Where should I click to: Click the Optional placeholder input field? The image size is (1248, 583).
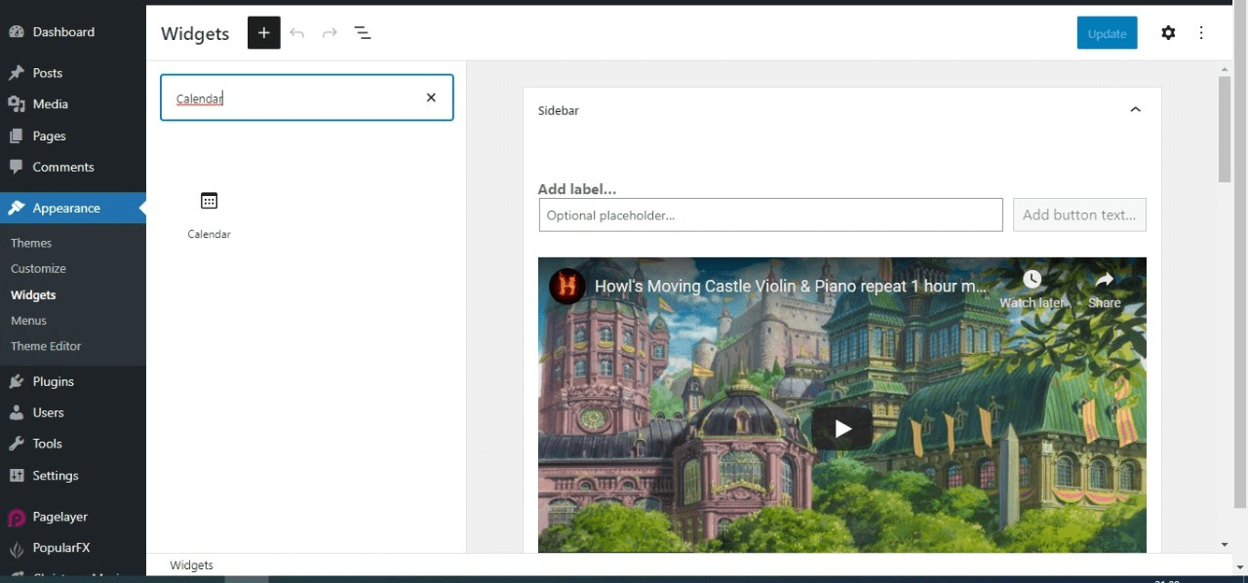(770, 214)
